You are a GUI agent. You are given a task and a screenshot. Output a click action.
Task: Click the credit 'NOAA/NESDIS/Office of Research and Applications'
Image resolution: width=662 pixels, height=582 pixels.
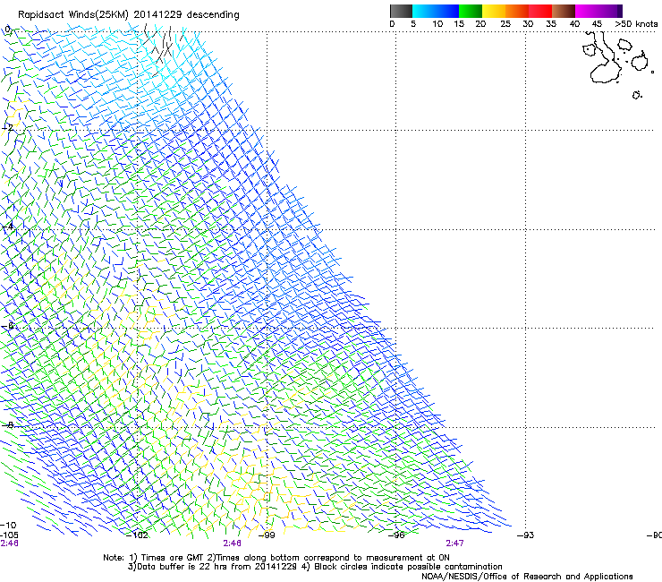click(x=527, y=577)
